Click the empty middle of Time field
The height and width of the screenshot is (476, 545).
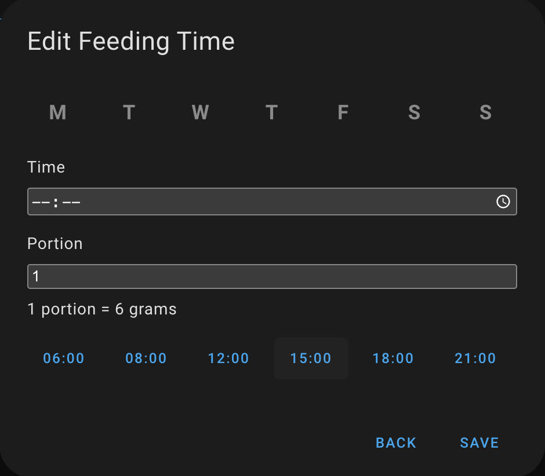pyautogui.click(x=278, y=202)
